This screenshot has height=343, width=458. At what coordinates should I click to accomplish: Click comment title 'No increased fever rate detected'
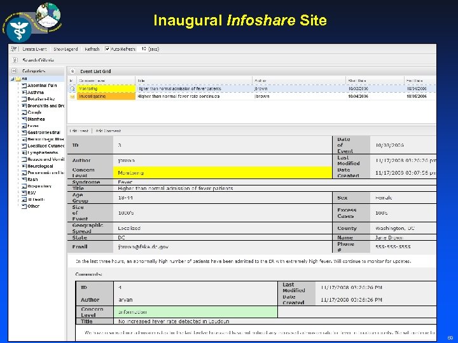[x=174, y=321]
